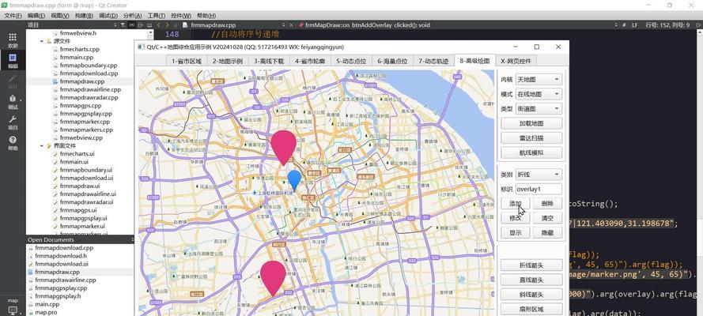The width and height of the screenshot is (703, 316).
Task: Collapse the 源文件 tree folder
Action: [x=42, y=41]
